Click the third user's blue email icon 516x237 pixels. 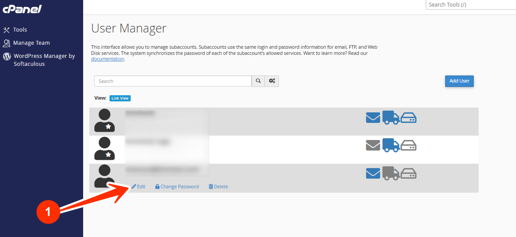pyautogui.click(x=373, y=173)
